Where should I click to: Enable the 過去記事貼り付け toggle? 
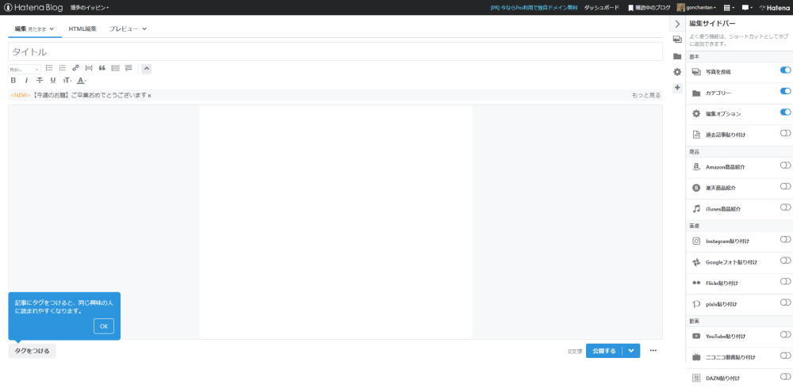[x=785, y=133]
